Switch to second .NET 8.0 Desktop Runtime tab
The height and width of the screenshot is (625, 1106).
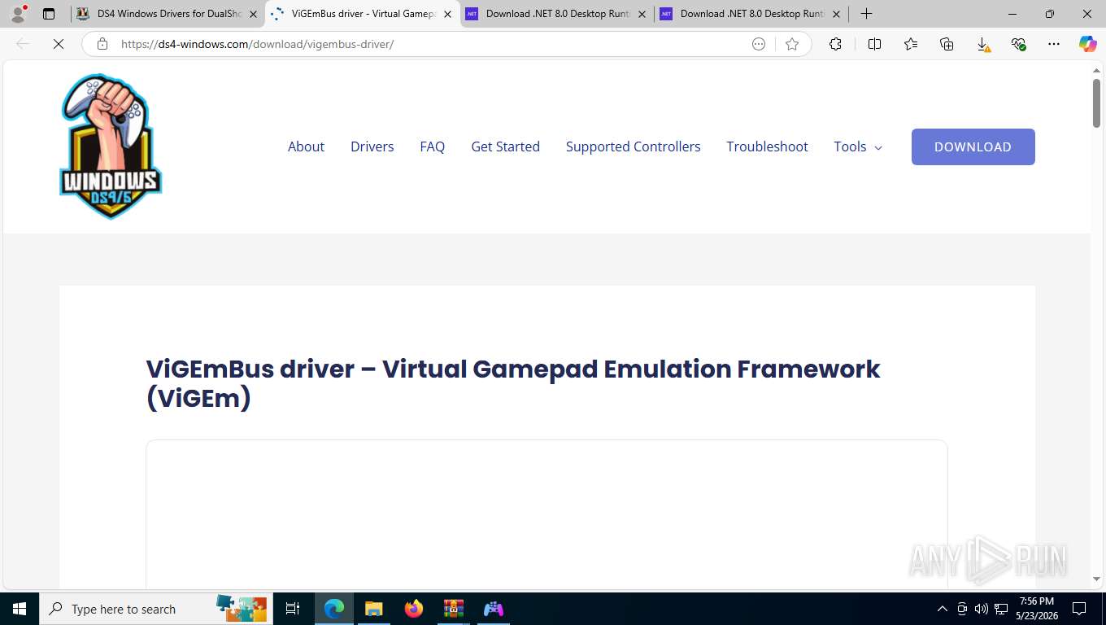click(x=751, y=14)
